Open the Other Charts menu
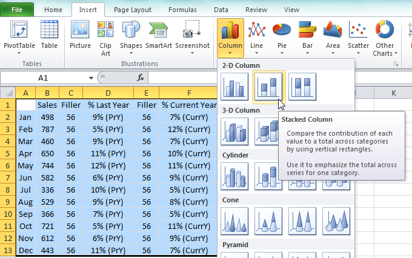 [x=385, y=38]
